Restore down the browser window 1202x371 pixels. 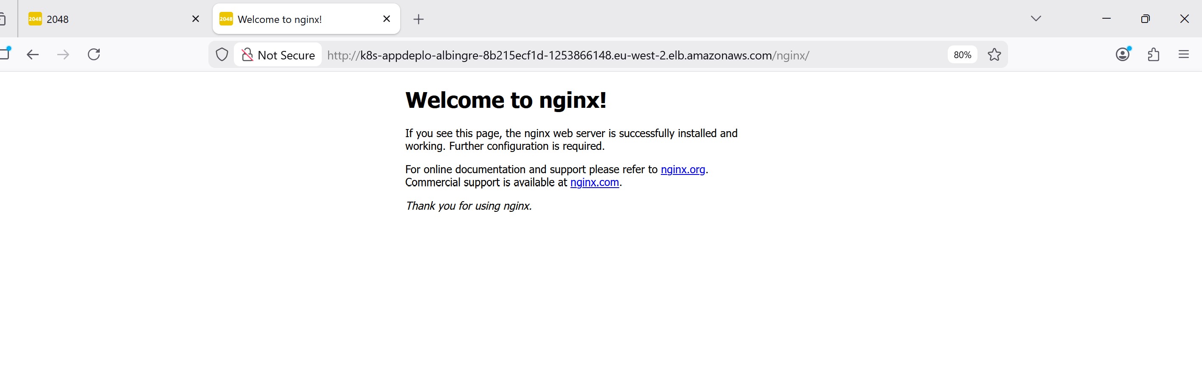click(1145, 19)
